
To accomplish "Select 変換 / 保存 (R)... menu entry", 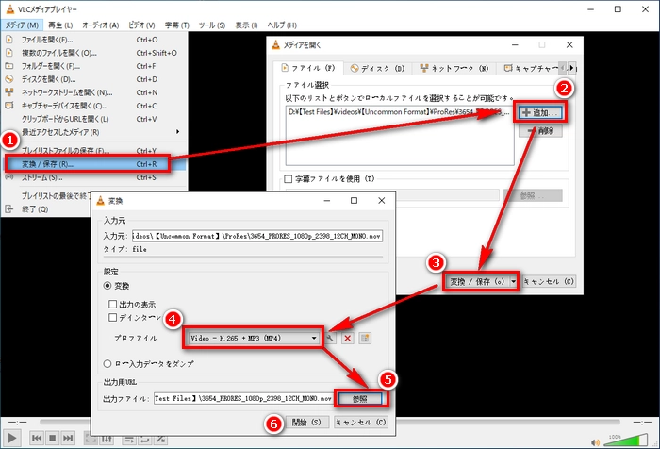I will point(94,164).
